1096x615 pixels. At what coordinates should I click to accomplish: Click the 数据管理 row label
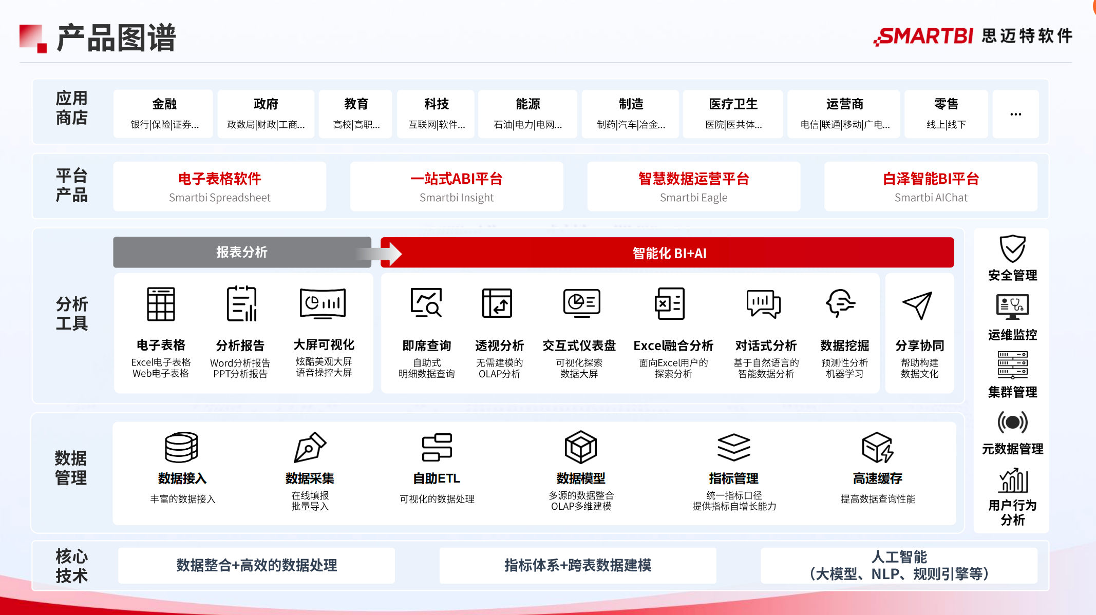[71, 468]
